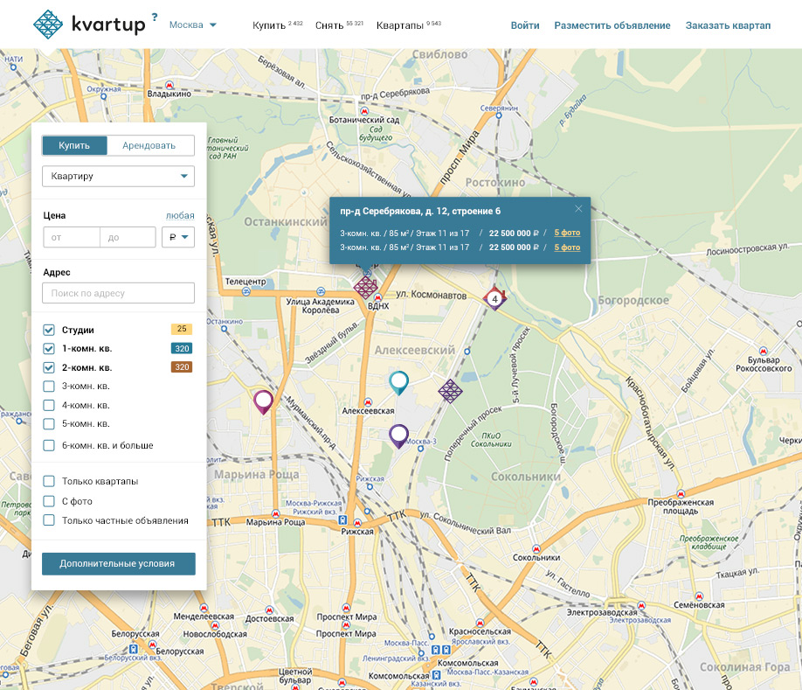Click the kvartup logo icon
802x690 pixels.
(x=48, y=25)
